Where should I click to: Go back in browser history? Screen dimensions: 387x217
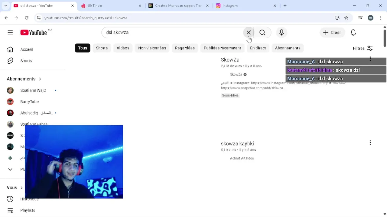(x=6, y=18)
